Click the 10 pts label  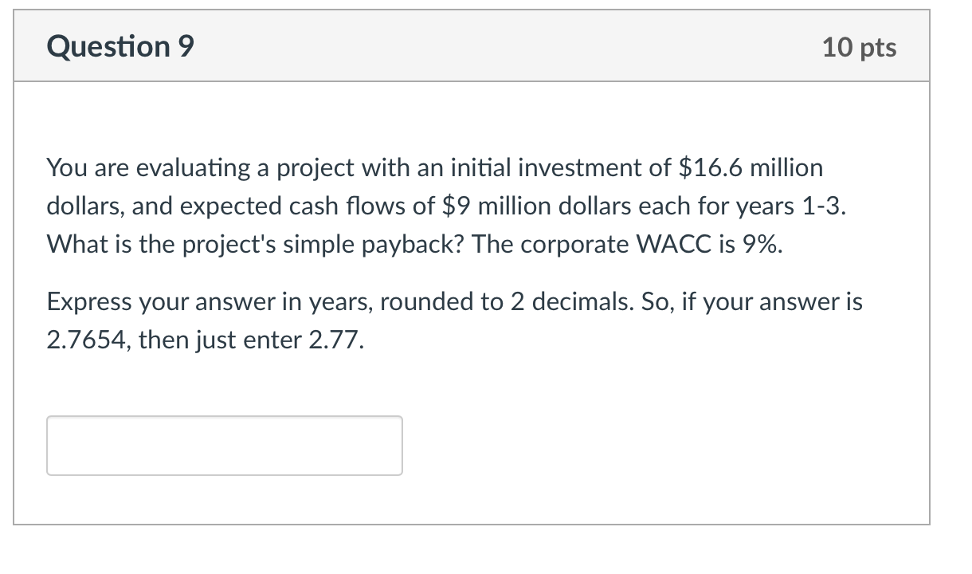[x=859, y=46]
